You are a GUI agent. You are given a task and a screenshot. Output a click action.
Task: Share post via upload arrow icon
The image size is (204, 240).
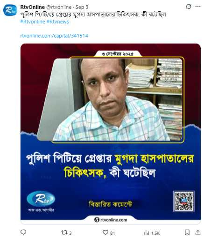(198, 232)
